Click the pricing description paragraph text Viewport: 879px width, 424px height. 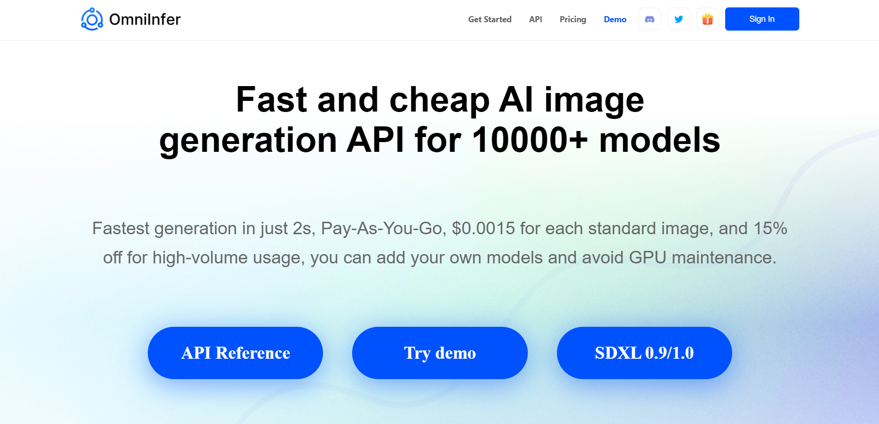click(x=439, y=243)
